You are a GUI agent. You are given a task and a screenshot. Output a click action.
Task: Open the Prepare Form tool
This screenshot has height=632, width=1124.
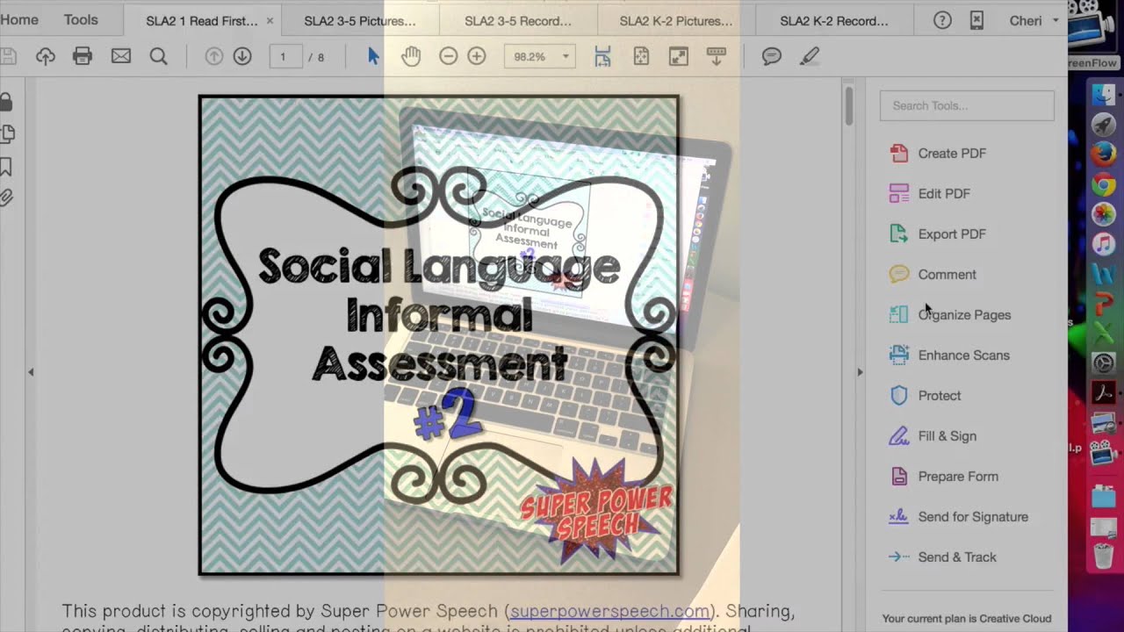[944, 476]
